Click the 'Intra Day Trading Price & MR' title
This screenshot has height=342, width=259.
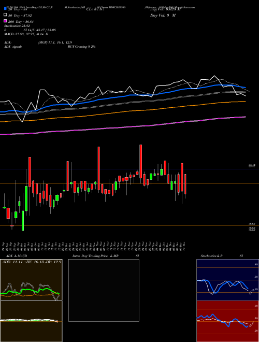(x=95, y=256)
